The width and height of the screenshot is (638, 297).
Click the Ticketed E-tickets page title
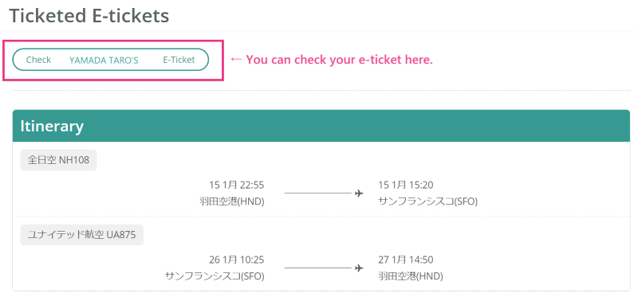tap(89, 16)
